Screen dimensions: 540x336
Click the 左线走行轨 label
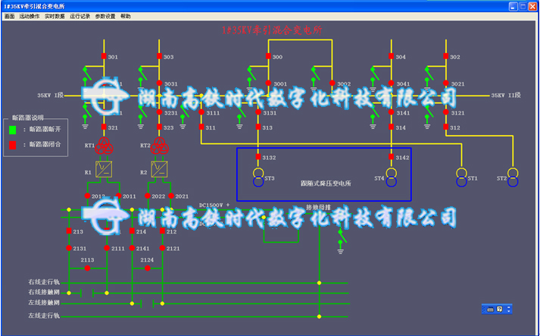coord(44,316)
